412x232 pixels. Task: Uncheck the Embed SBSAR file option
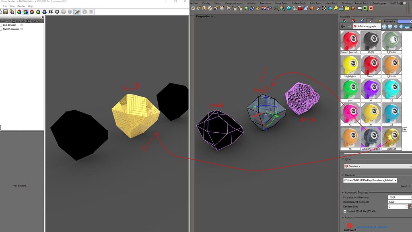tap(344, 211)
